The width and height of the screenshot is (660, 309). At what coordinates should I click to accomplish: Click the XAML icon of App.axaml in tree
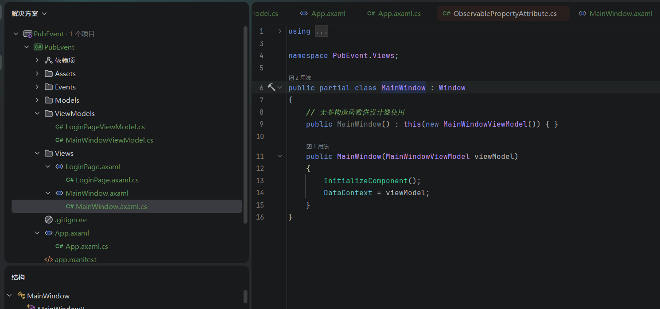(49, 233)
